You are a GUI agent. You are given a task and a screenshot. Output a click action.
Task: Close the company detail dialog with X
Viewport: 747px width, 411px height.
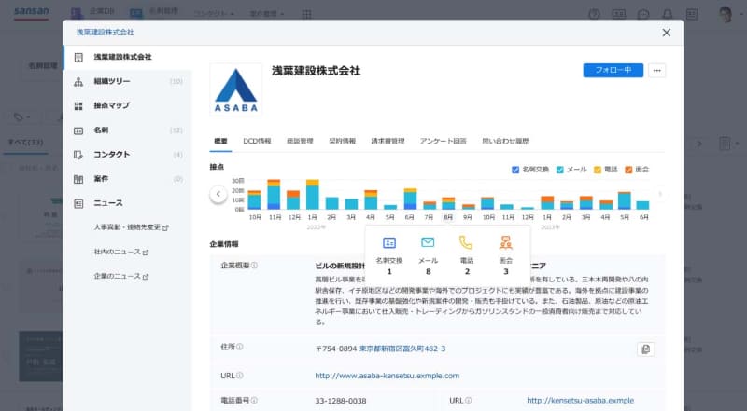tap(666, 33)
